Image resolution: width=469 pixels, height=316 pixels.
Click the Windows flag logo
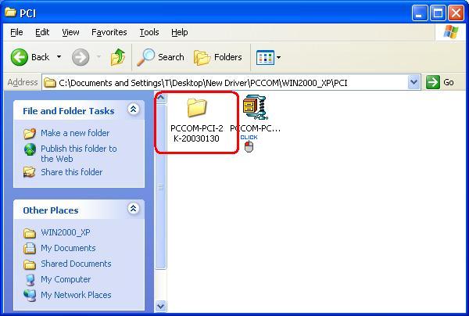tap(450, 32)
